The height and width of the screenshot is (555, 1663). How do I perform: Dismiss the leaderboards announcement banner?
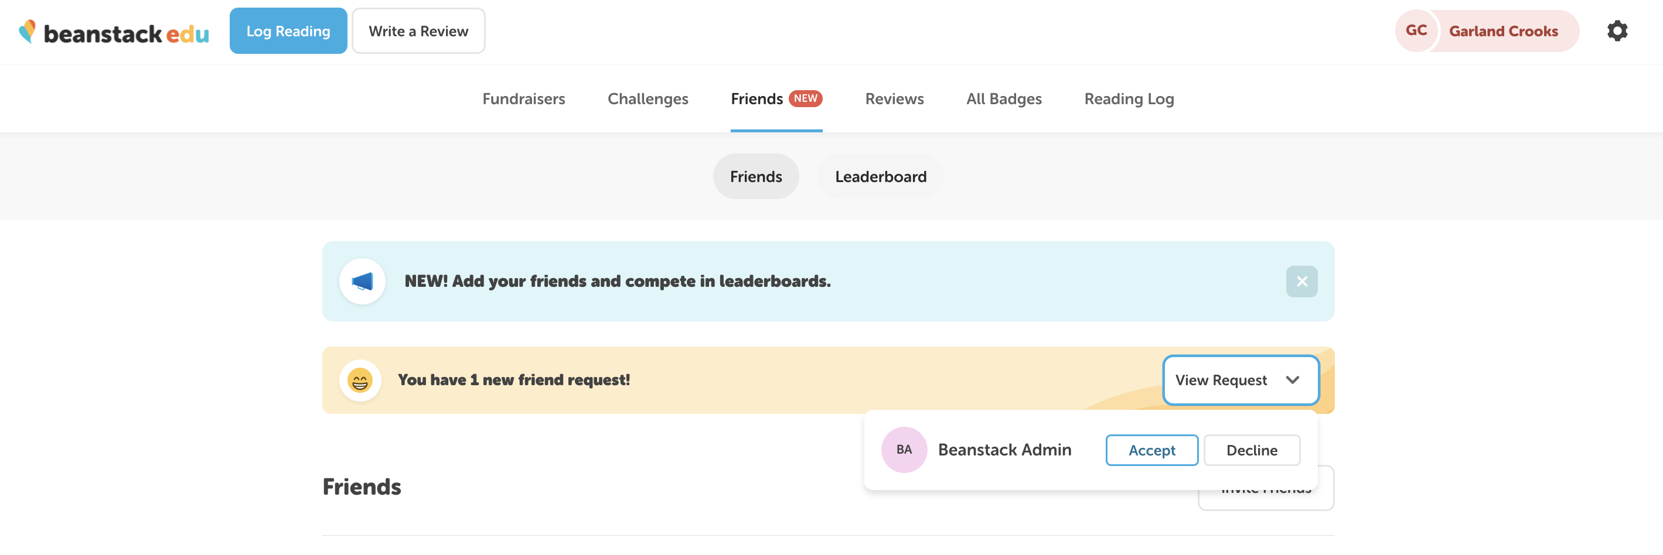(x=1303, y=281)
